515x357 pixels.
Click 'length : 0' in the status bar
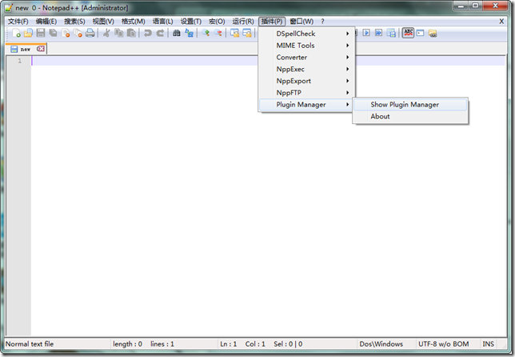127,344
